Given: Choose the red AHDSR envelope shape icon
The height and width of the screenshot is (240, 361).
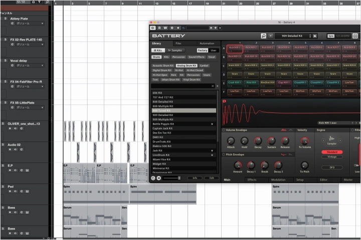Looking at the screenshot, I should [283, 130].
